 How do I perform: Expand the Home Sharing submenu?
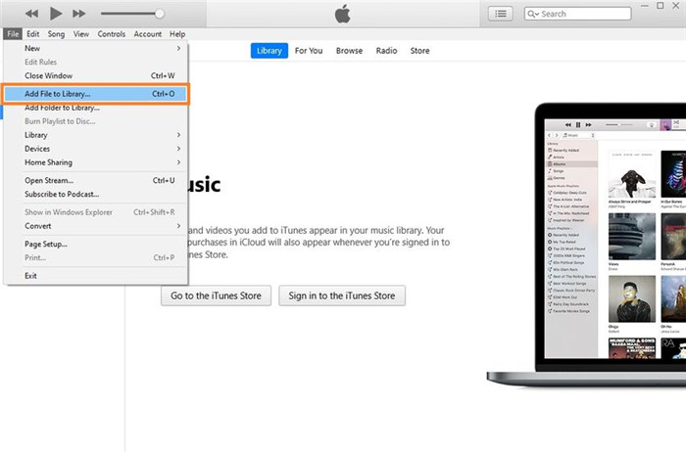(96, 162)
